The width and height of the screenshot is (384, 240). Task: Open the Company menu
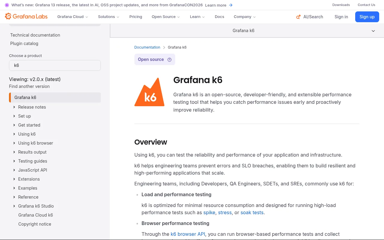244,17
